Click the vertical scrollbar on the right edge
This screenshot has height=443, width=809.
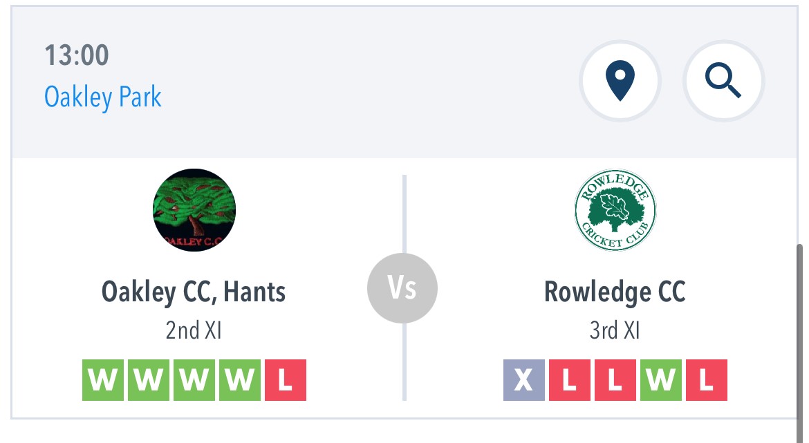pyautogui.click(x=800, y=343)
